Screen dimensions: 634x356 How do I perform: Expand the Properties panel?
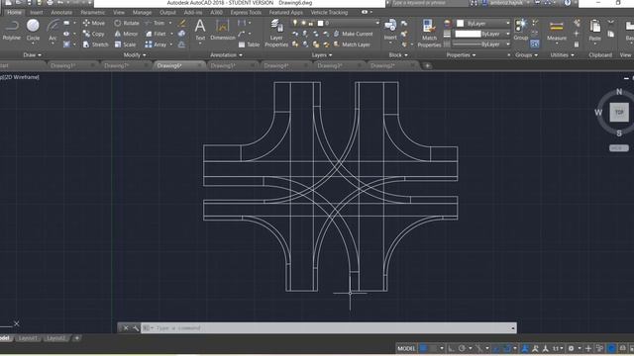[461, 55]
